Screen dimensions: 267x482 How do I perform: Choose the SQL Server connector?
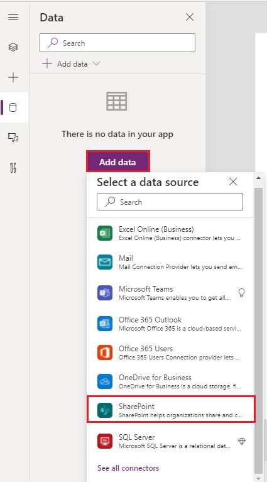(x=170, y=441)
